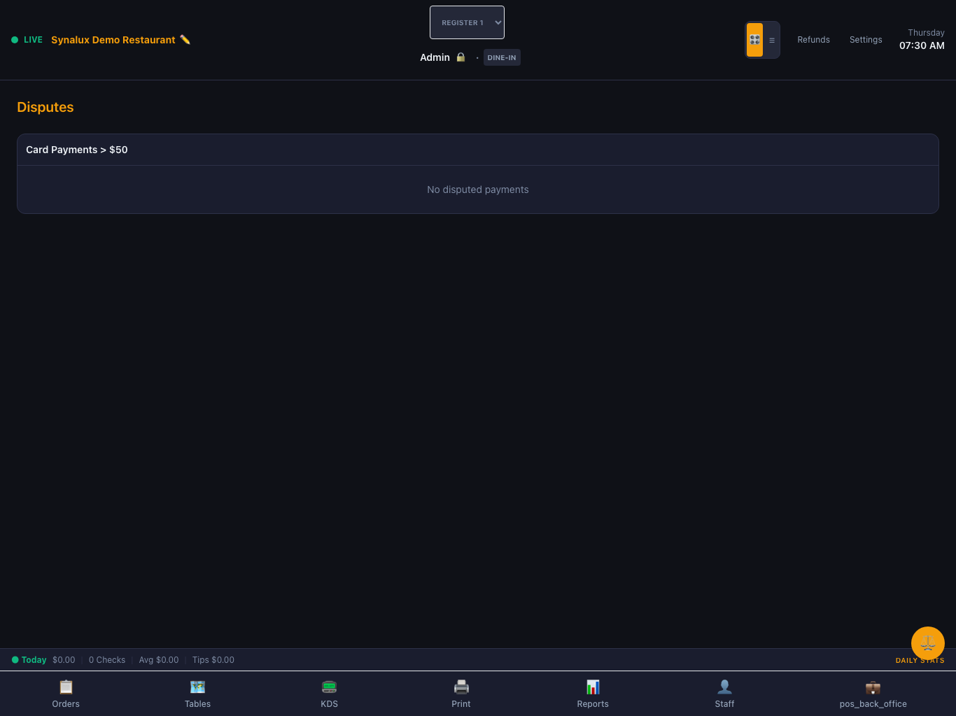Viewport: 956px width, 716px height.
Task: Open the Print printer icon
Action: [x=461, y=687]
